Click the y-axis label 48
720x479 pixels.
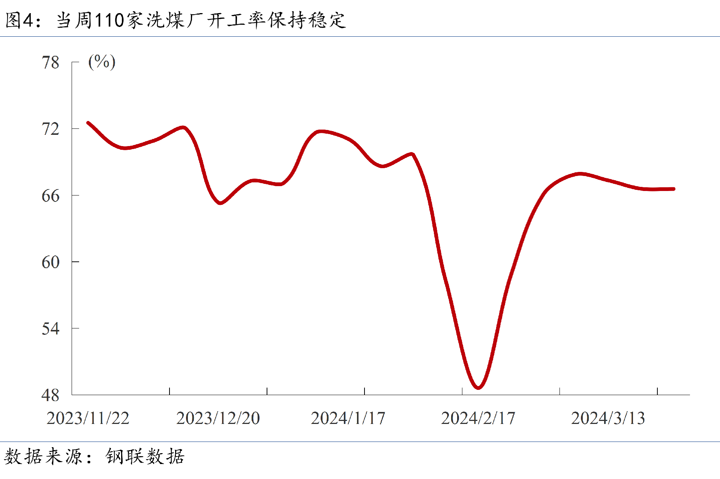tap(51, 395)
